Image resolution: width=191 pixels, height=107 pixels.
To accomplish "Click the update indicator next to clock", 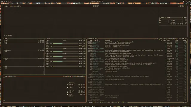I will (x=102, y=1).
